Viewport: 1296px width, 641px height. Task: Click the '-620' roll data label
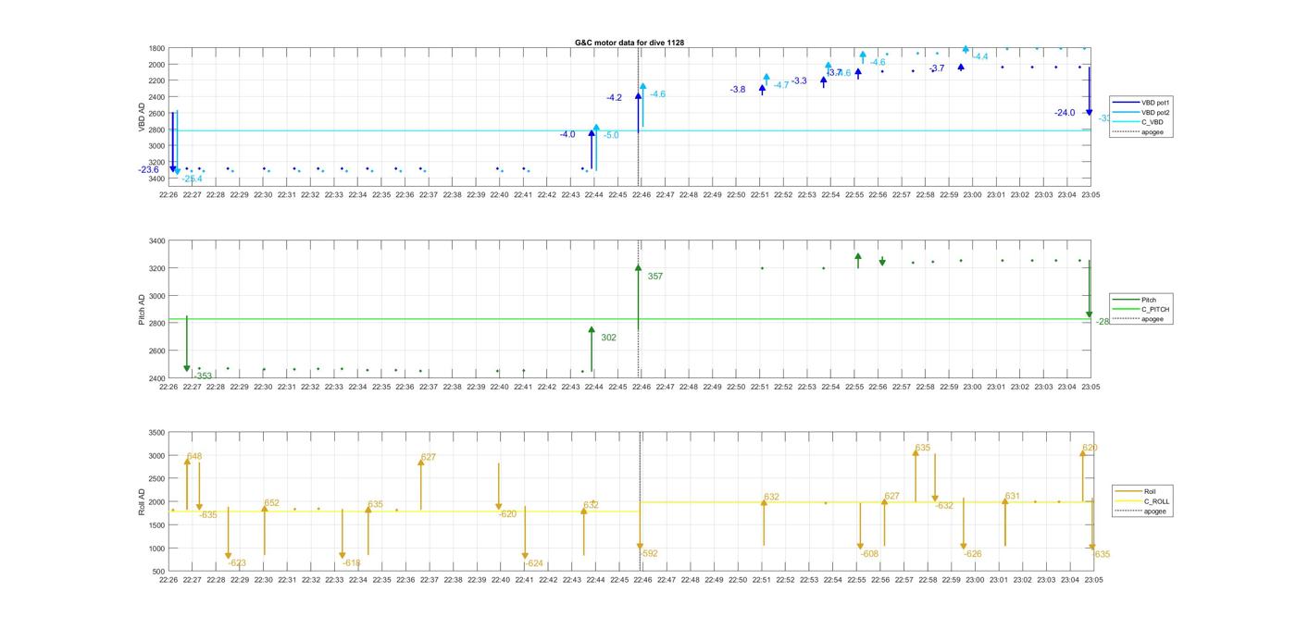click(x=507, y=514)
